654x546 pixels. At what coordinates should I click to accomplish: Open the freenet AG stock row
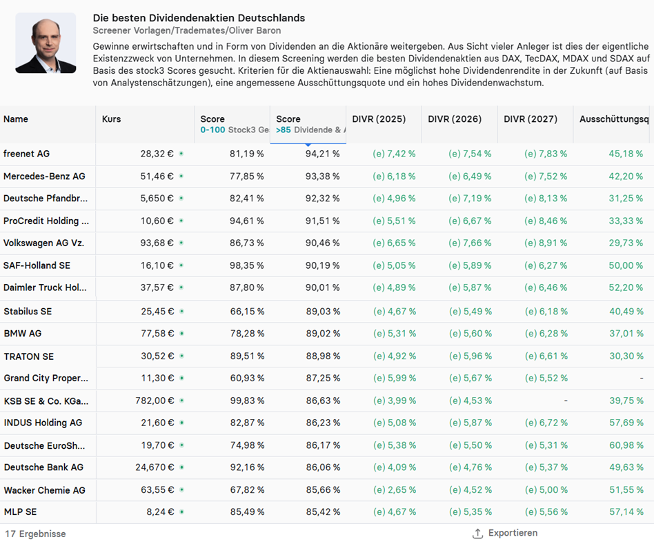327,154
